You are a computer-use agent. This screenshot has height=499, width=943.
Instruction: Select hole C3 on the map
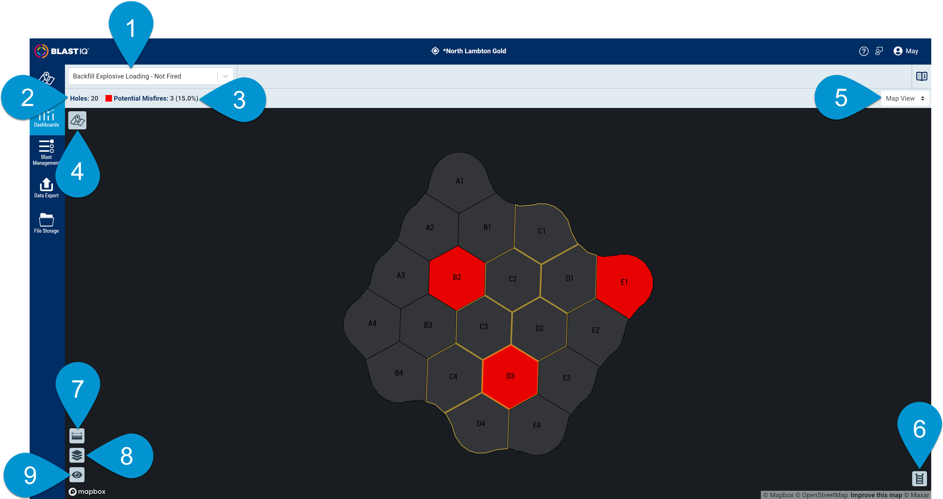coord(484,327)
